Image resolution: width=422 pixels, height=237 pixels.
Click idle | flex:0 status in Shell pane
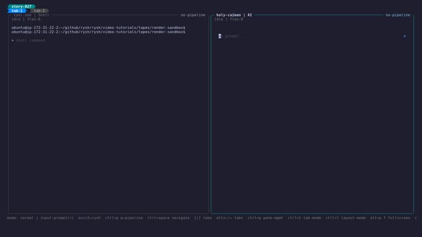tap(26, 19)
